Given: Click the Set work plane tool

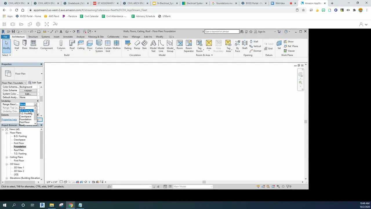Looking at the screenshot, I should pos(279,45).
